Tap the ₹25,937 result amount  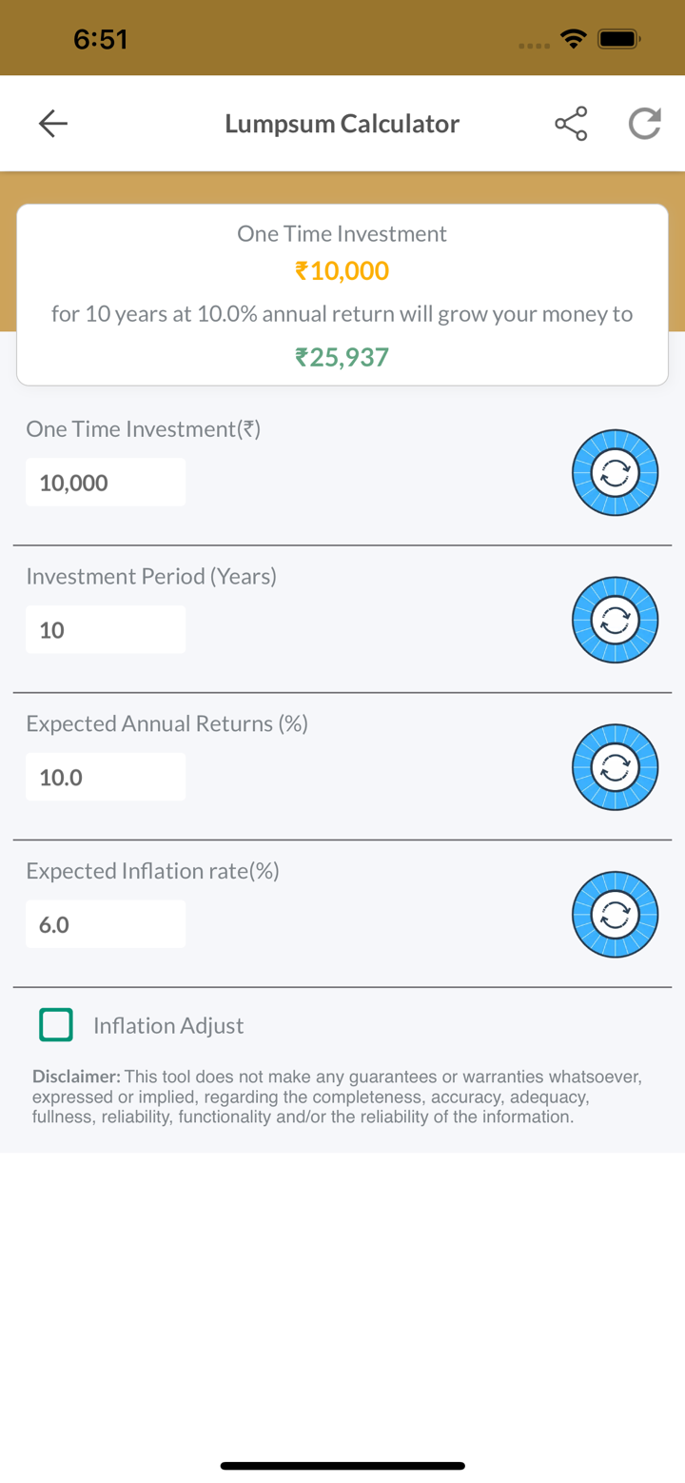tap(342, 357)
